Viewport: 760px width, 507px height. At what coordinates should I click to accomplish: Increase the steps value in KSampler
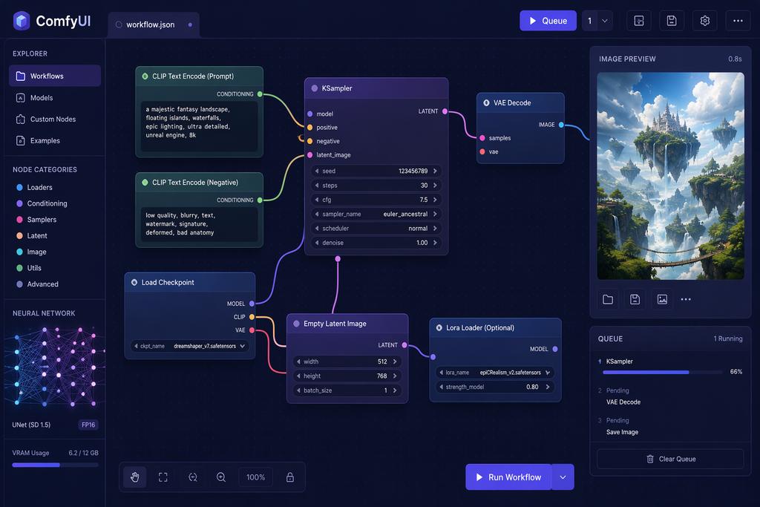point(435,186)
